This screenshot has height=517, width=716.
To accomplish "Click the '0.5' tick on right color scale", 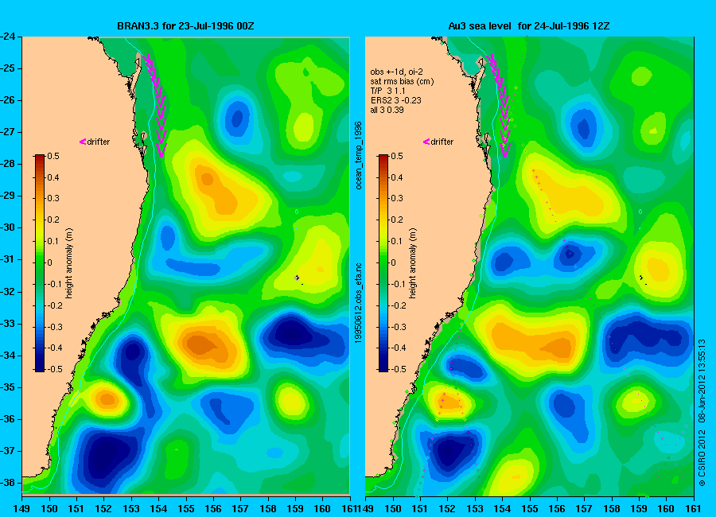I will click(x=397, y=156).
